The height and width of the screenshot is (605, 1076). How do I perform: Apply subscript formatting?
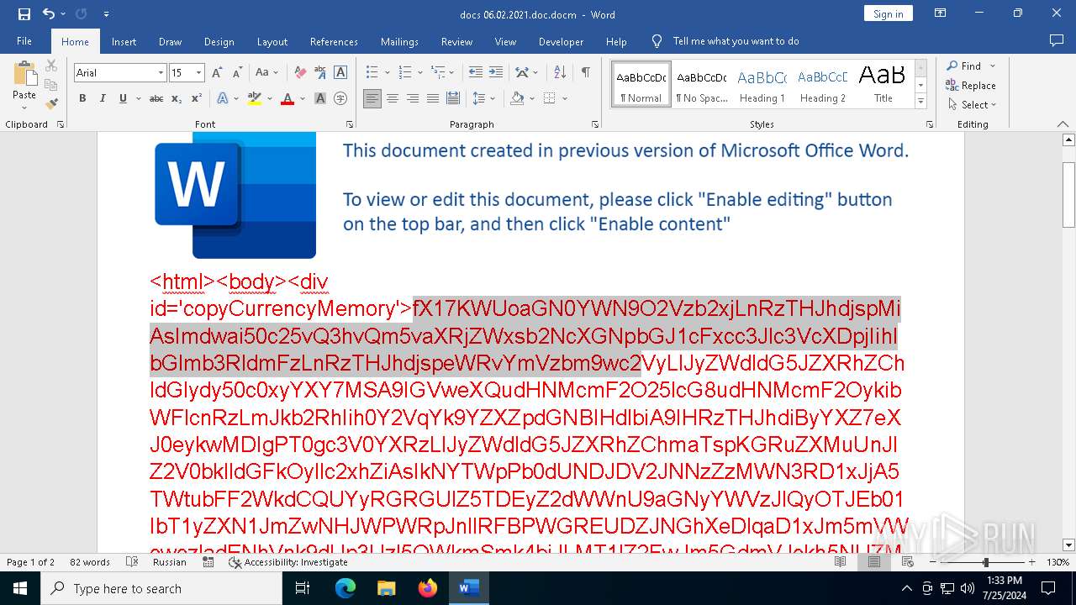pyautogui.click(x=176, y=98)
